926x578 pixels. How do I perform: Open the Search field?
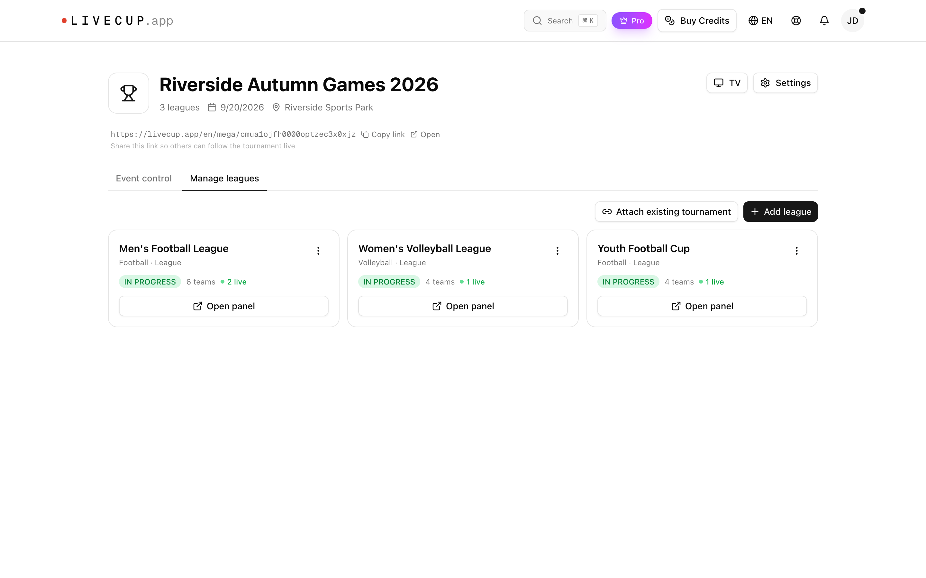564,21
